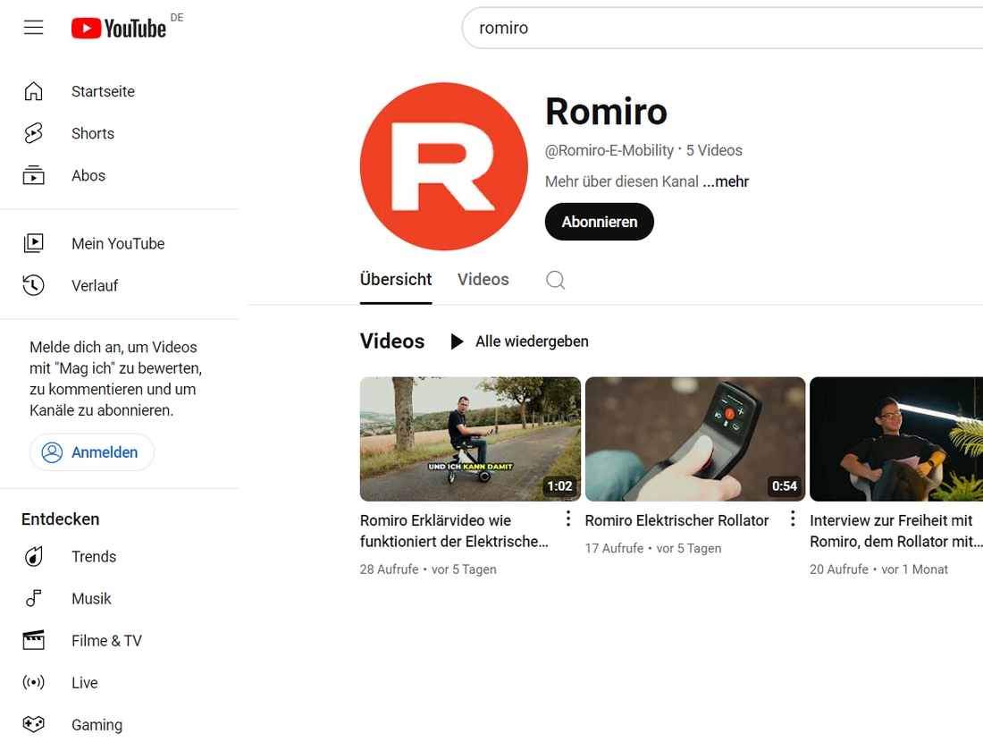This screenshot has height=742, width=983.
Task: Open Shorts from the sidebar
Action: (92, 133)
